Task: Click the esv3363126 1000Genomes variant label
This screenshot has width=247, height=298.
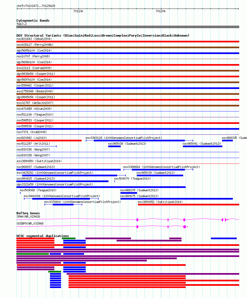Action: (124, 138)
